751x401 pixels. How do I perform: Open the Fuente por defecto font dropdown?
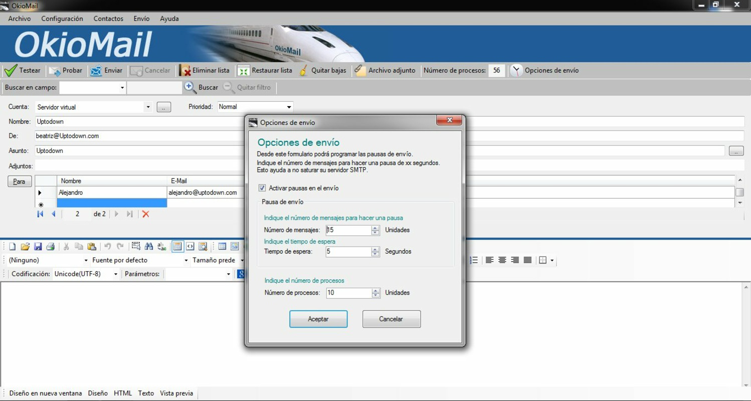[x=186, y=261]
